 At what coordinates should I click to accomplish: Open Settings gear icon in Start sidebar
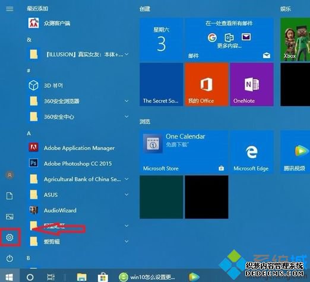point(10,237)
